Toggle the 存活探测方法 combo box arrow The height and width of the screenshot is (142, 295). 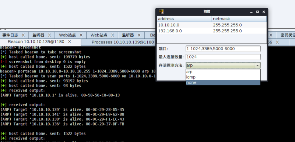click(257, 65)
